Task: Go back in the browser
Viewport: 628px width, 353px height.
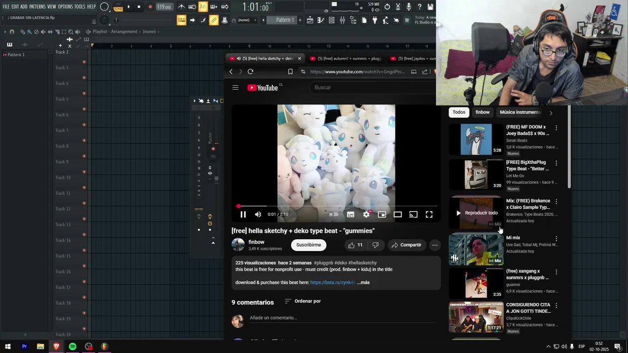Action: [231, 72]
